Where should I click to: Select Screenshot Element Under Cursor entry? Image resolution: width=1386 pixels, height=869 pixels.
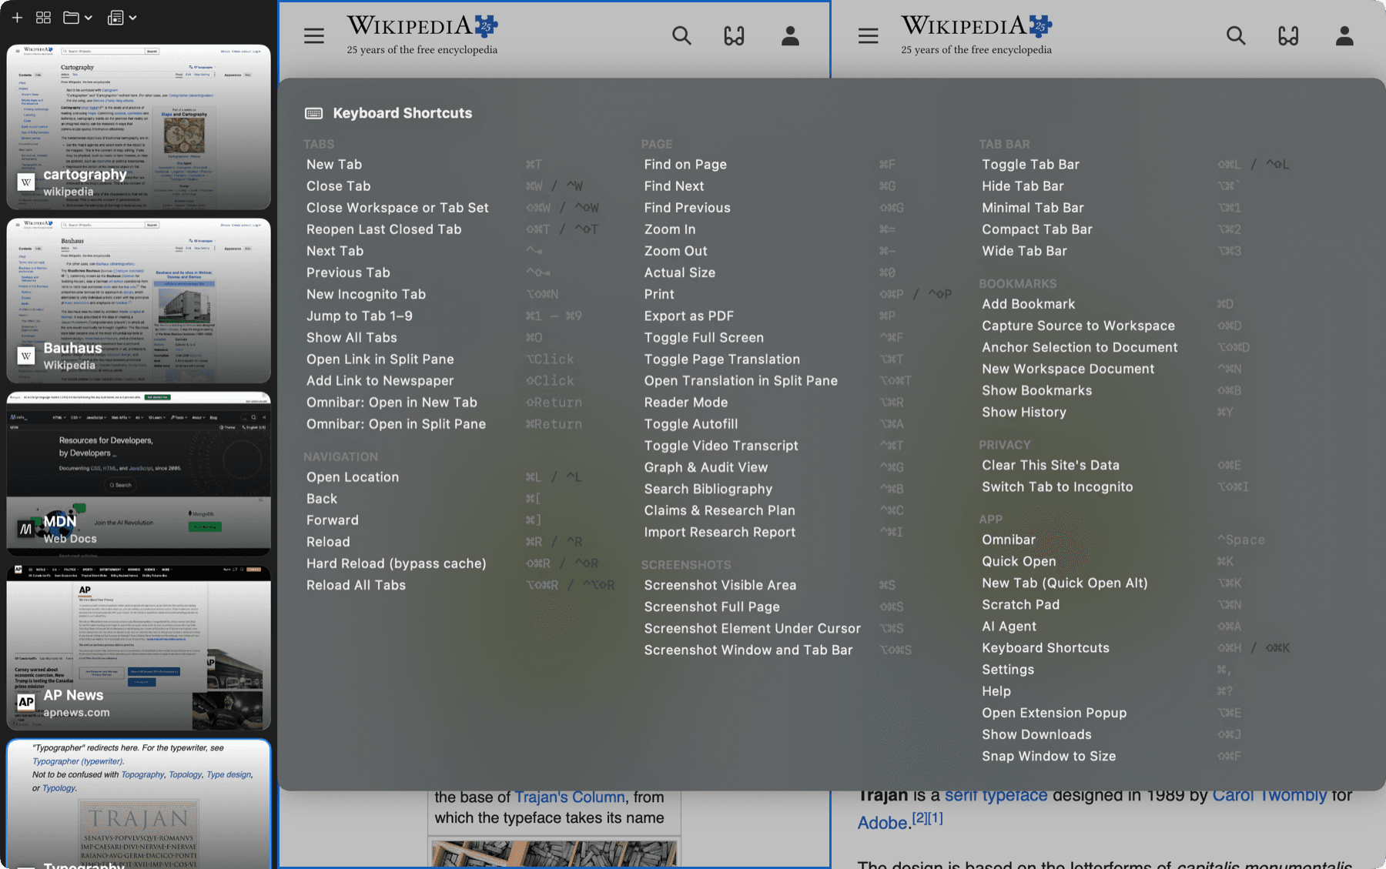click(798, 627)
